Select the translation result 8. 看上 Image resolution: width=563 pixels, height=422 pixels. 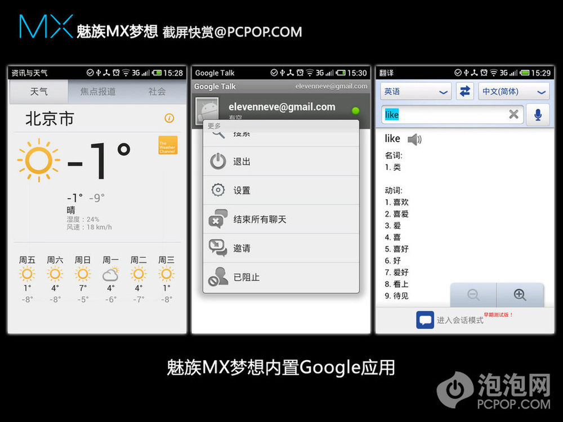coord(397,284)
